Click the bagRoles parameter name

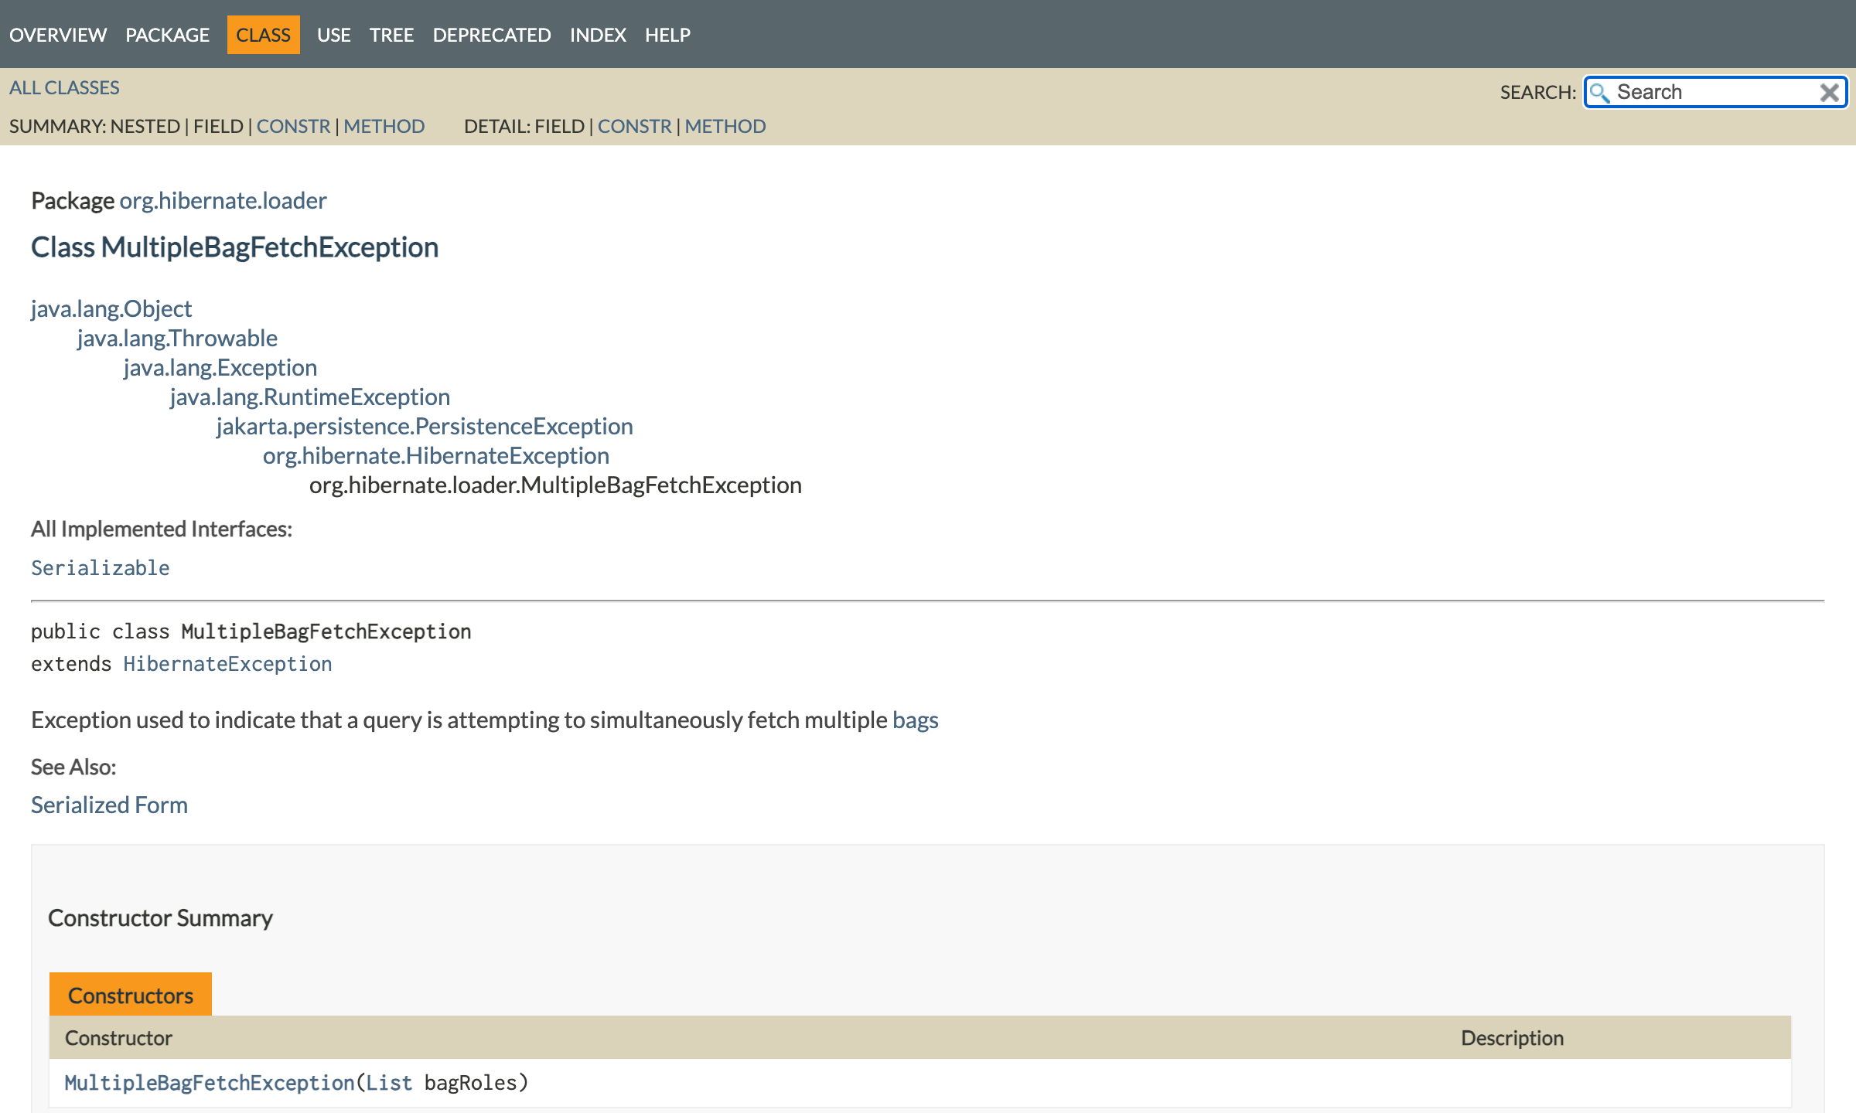(x=470, y=1083)
